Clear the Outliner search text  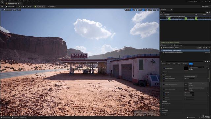point(162,12)
